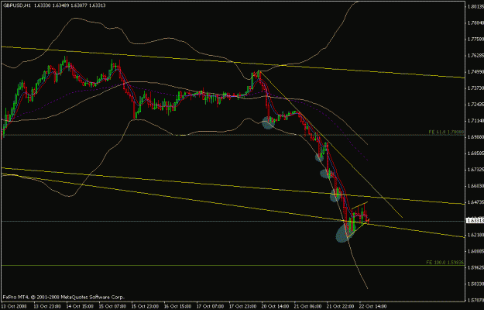Click the 1.5962 price scale label
The width and height of the screenshot is (484, 310).
pyautogui.click(x=475, y=267)
